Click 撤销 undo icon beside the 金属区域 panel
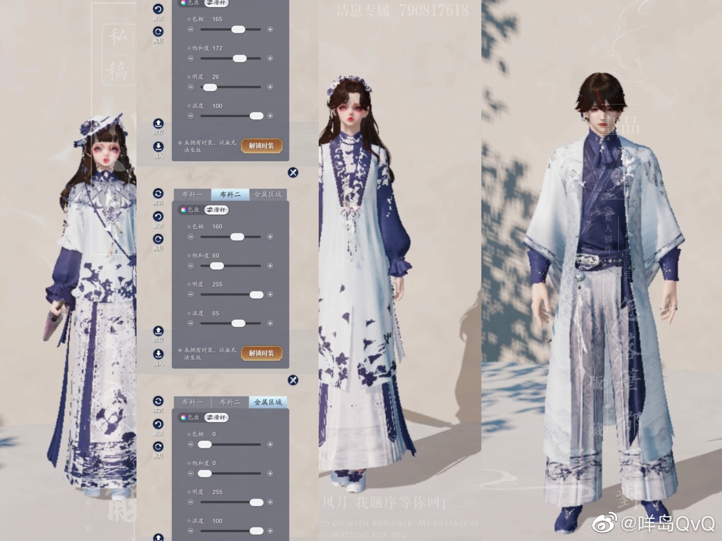Viewport: 722px width, 541px height. 158,424
